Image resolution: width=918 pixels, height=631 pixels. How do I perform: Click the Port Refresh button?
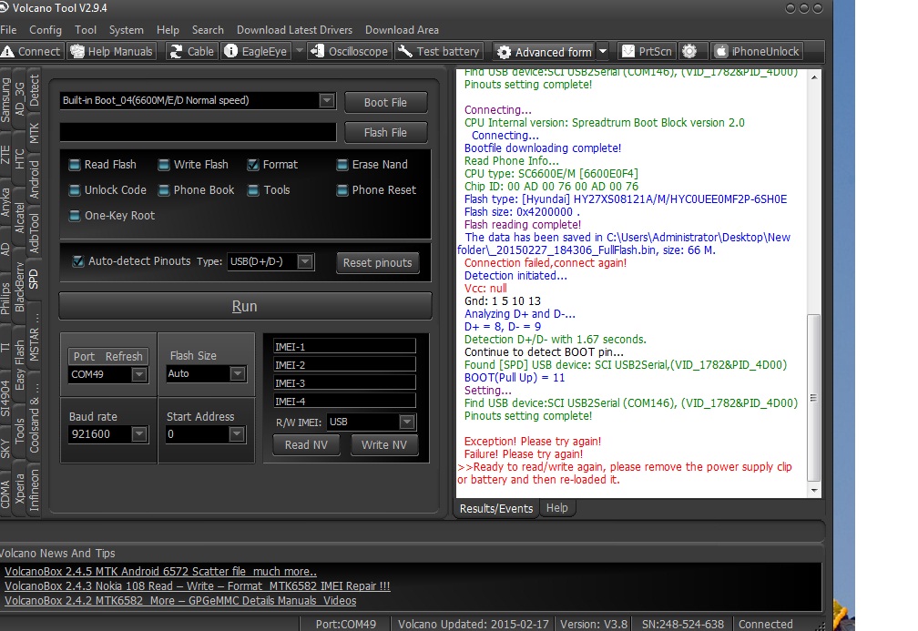(x=107, y=356)
